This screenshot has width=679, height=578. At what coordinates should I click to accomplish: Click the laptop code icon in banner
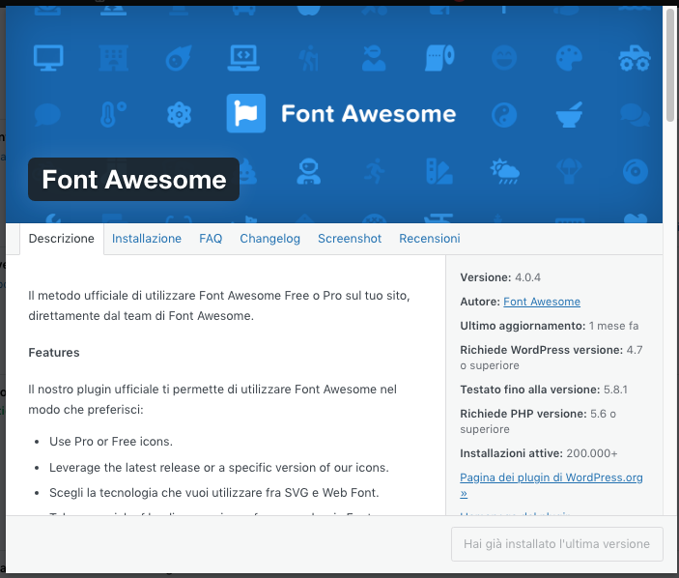(243, 58)
